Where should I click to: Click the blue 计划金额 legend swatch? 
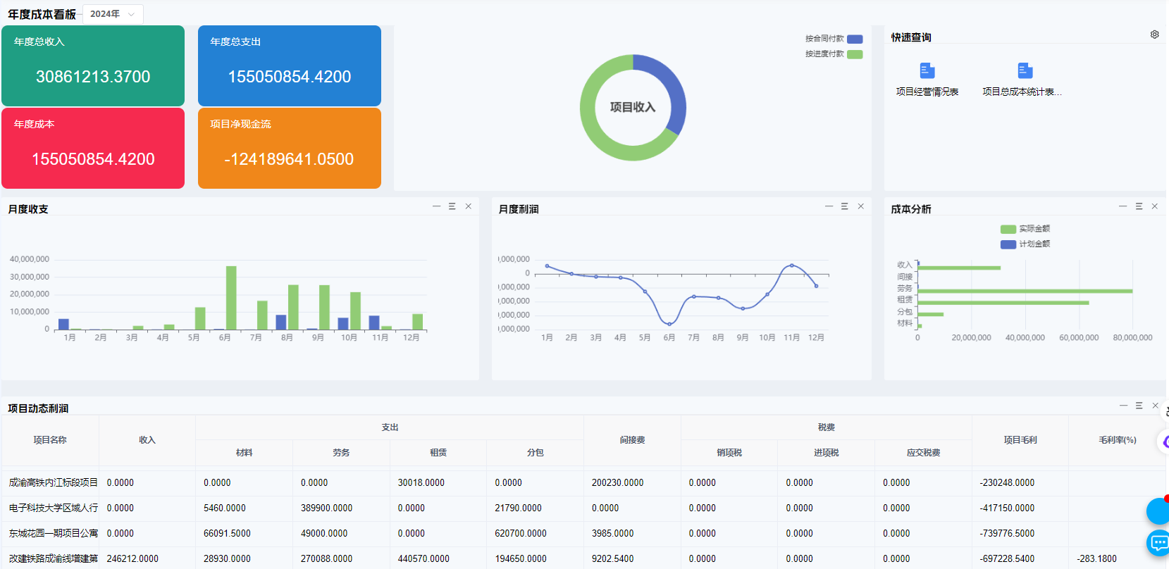(1008, 244)
